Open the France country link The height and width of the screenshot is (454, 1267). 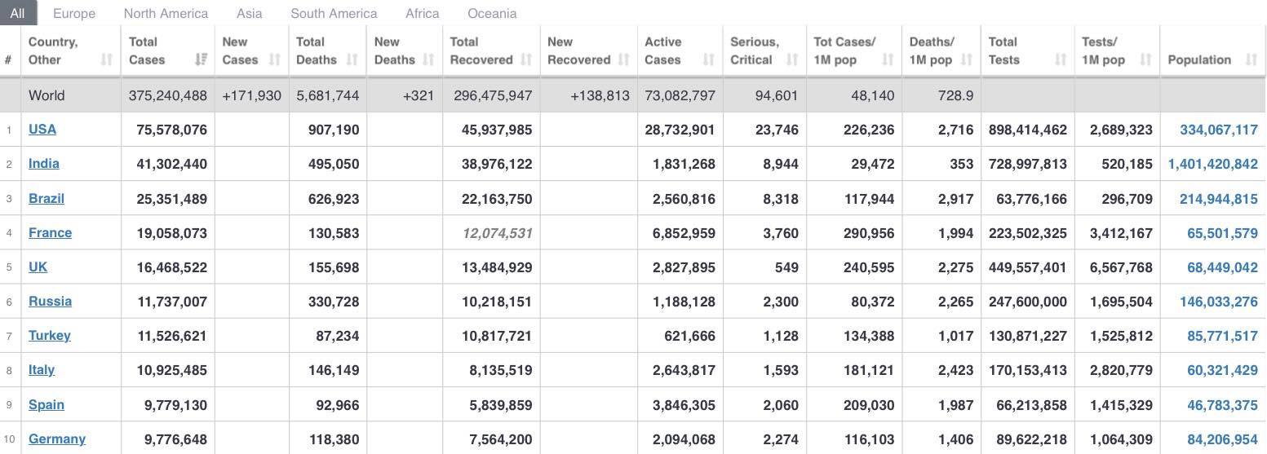(50, 232)
